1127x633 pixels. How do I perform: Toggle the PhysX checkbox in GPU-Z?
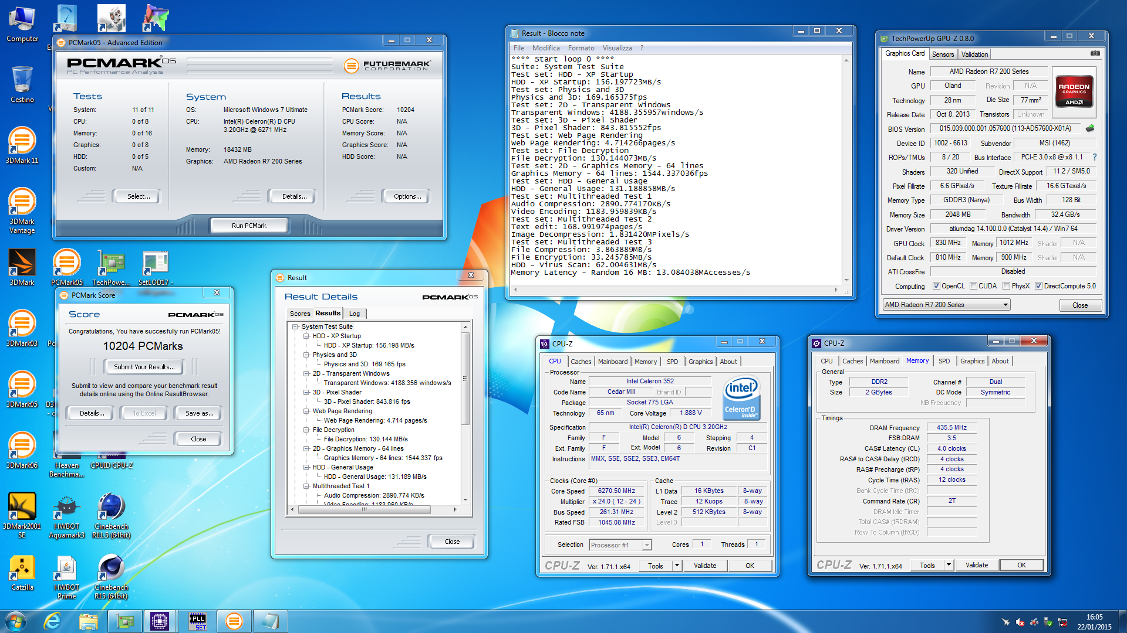(x=1007, y=286)
